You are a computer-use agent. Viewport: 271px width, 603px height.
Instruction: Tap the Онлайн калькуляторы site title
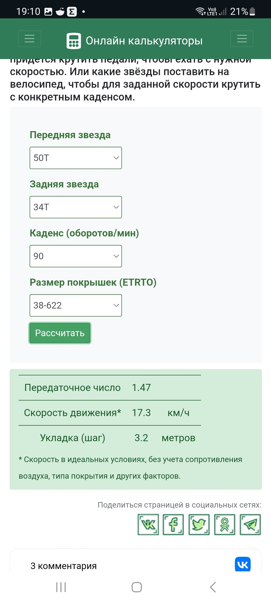coord(144,41)
